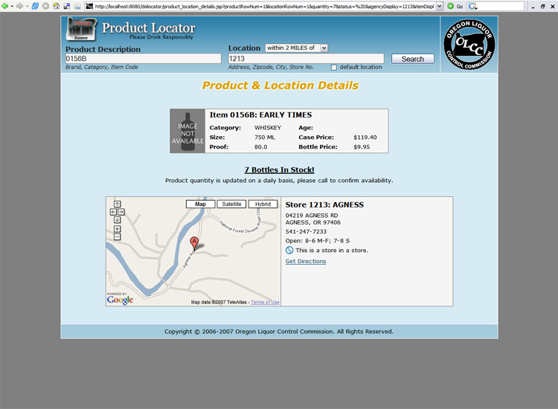558x409 pixels.
Task: Edit the Location text field
Action: 306,59
